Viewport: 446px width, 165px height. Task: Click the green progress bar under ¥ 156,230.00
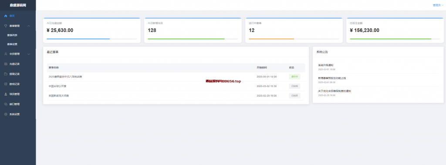click(391, 39)
